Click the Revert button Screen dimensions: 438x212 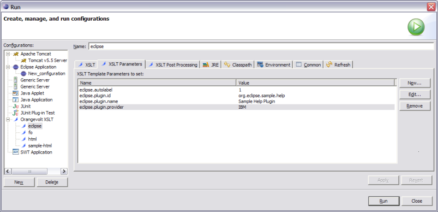coord(417,180)
